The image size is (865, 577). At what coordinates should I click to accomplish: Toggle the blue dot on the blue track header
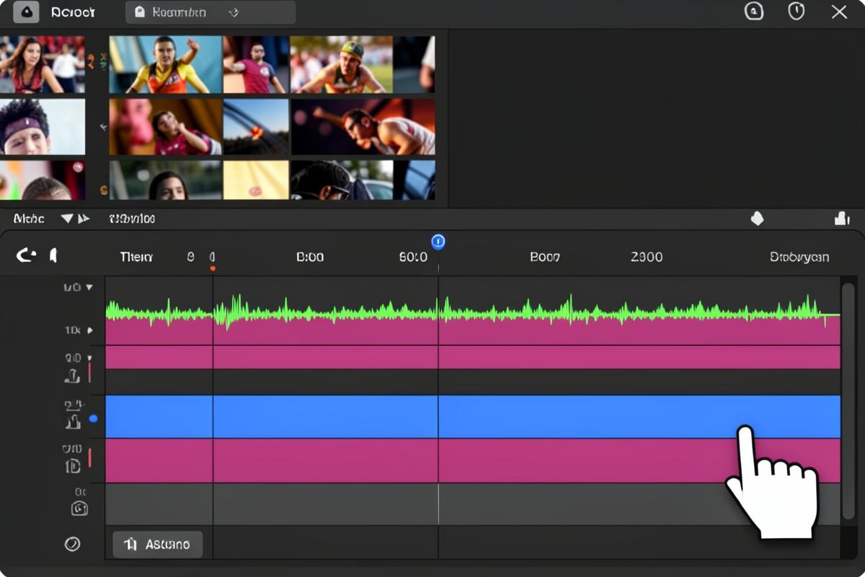tap(93, 418)
